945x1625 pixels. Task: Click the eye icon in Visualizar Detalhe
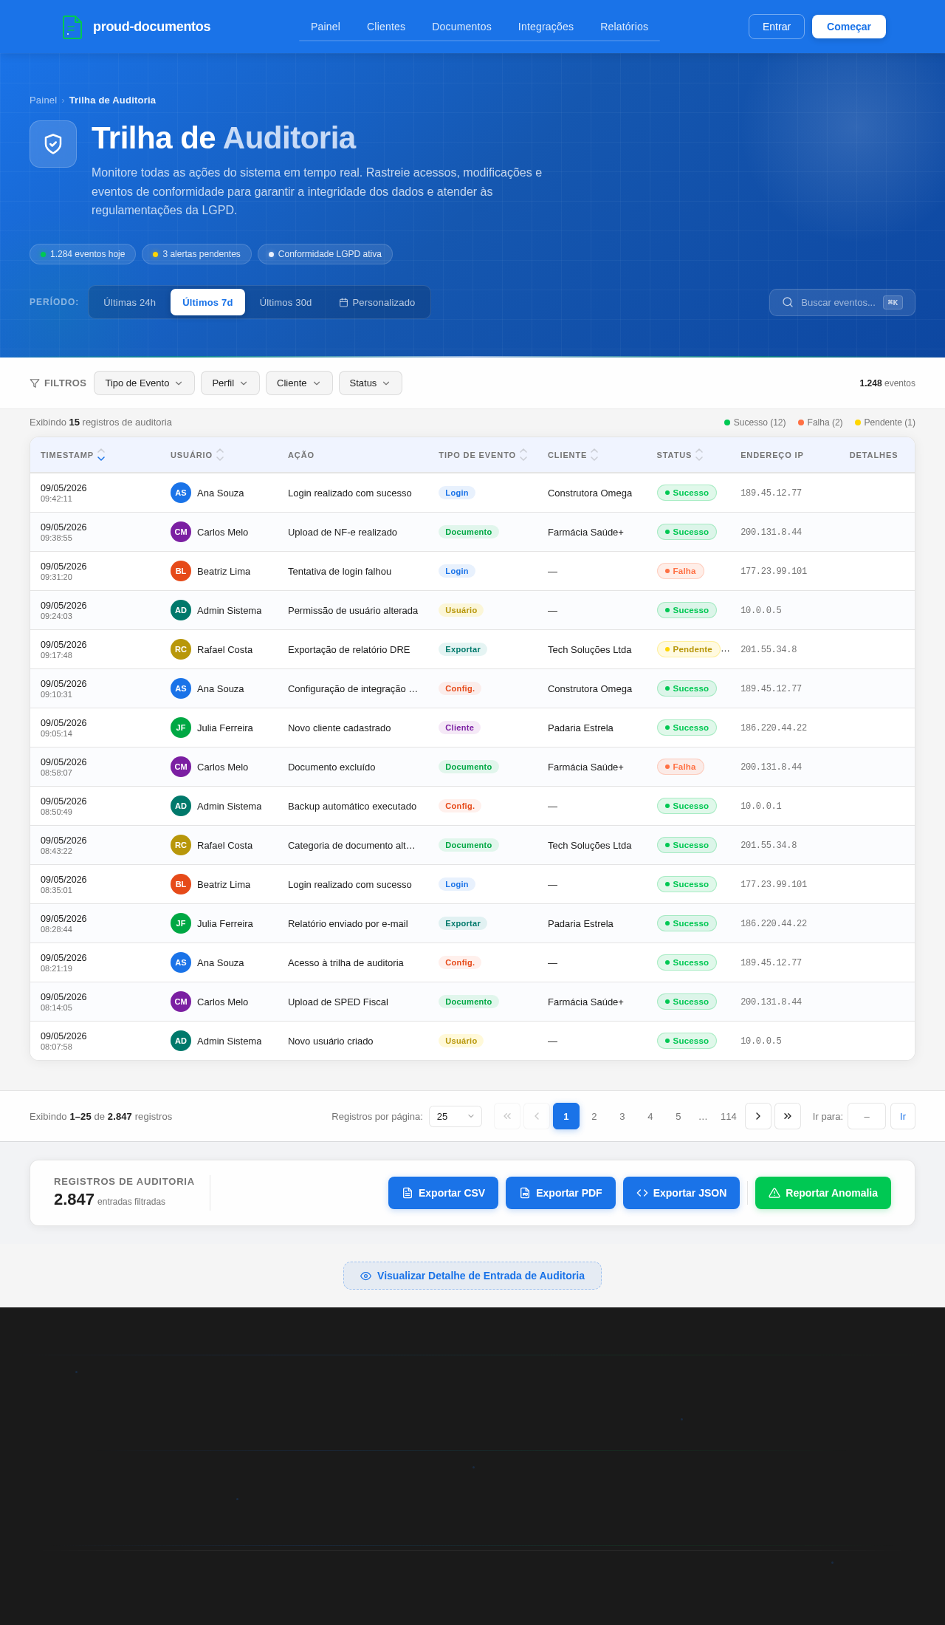click(x=365, y=1276)
